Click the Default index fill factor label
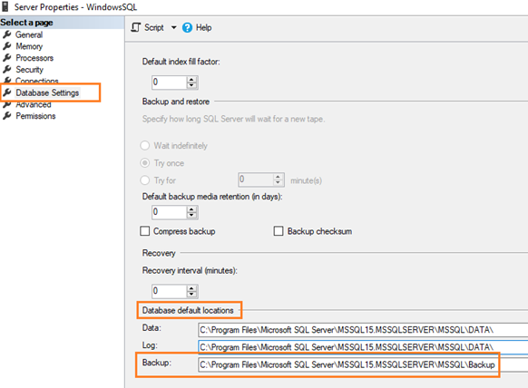Screen dimensions: 528x388 tap(181, 62)
